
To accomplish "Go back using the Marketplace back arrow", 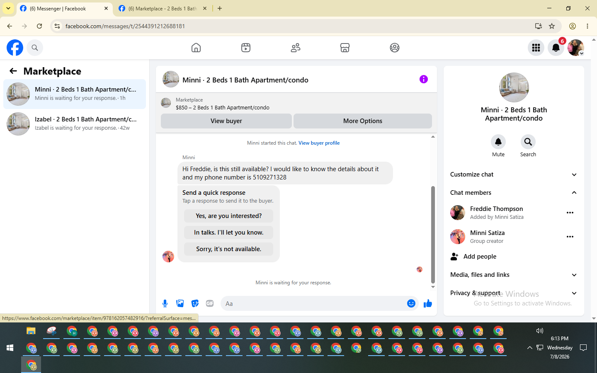I will click(x=13, y=71).
